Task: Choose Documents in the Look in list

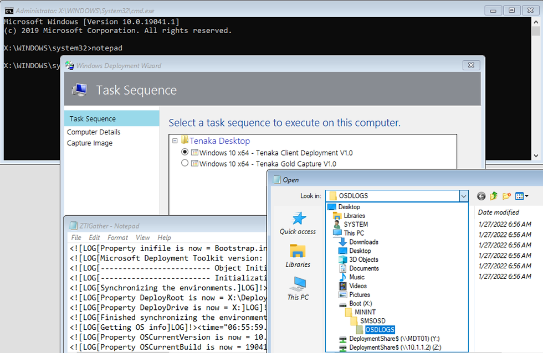Action: (364, 268)
